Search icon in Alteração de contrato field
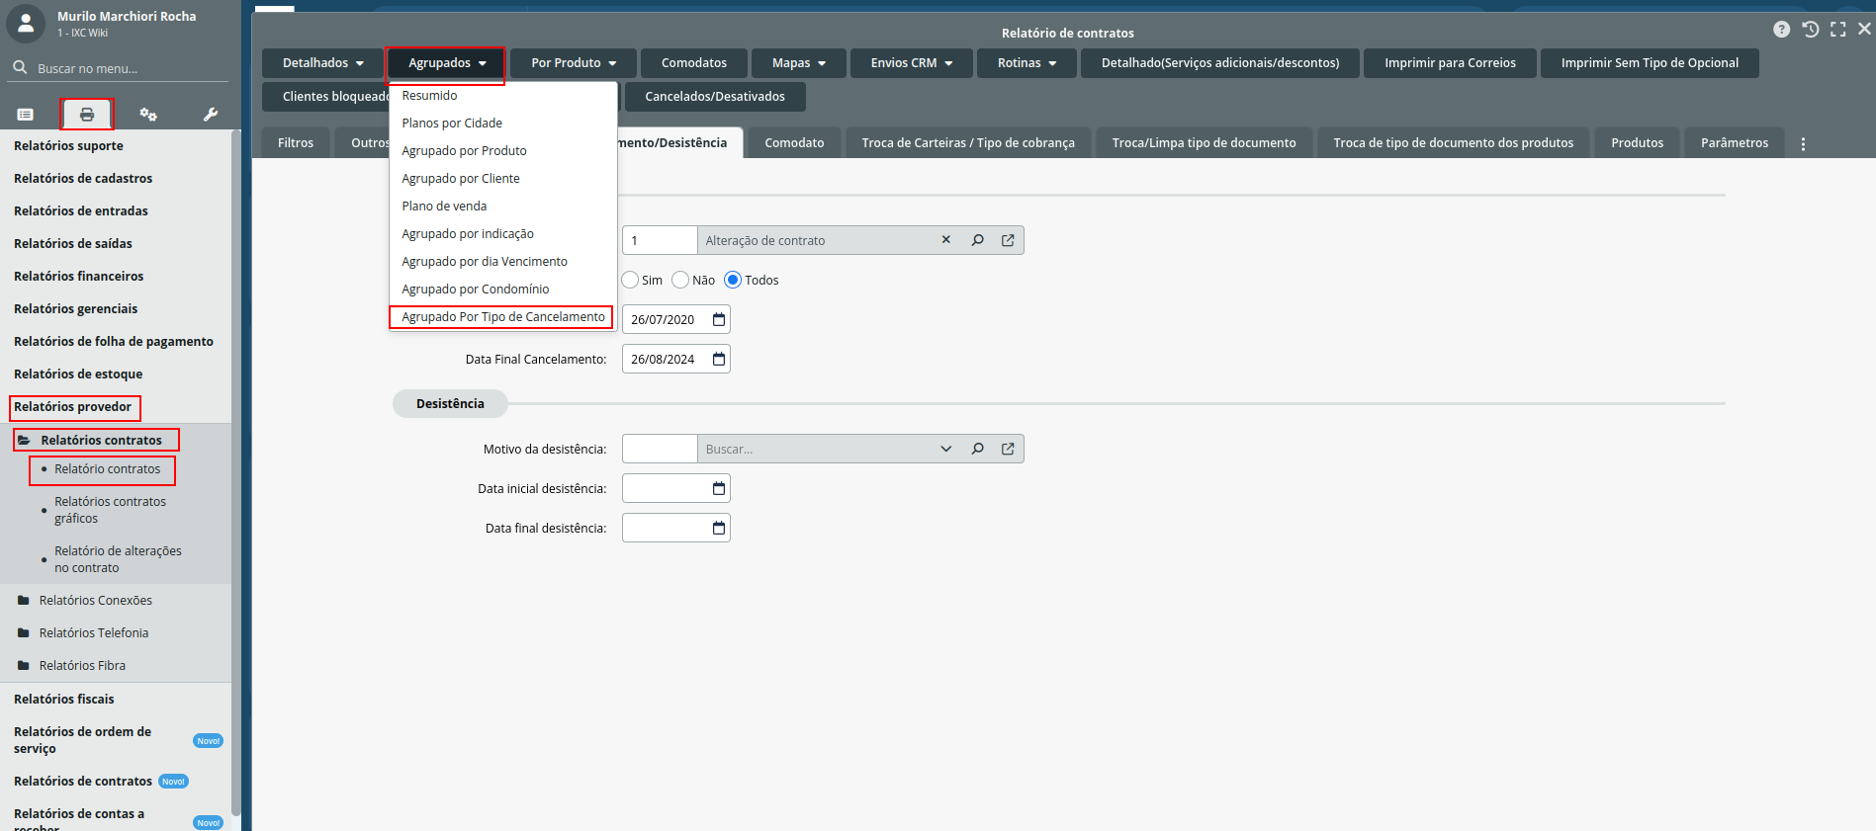Image resolution: width=1876 pixels, height=831 pixels. [977, 240]
